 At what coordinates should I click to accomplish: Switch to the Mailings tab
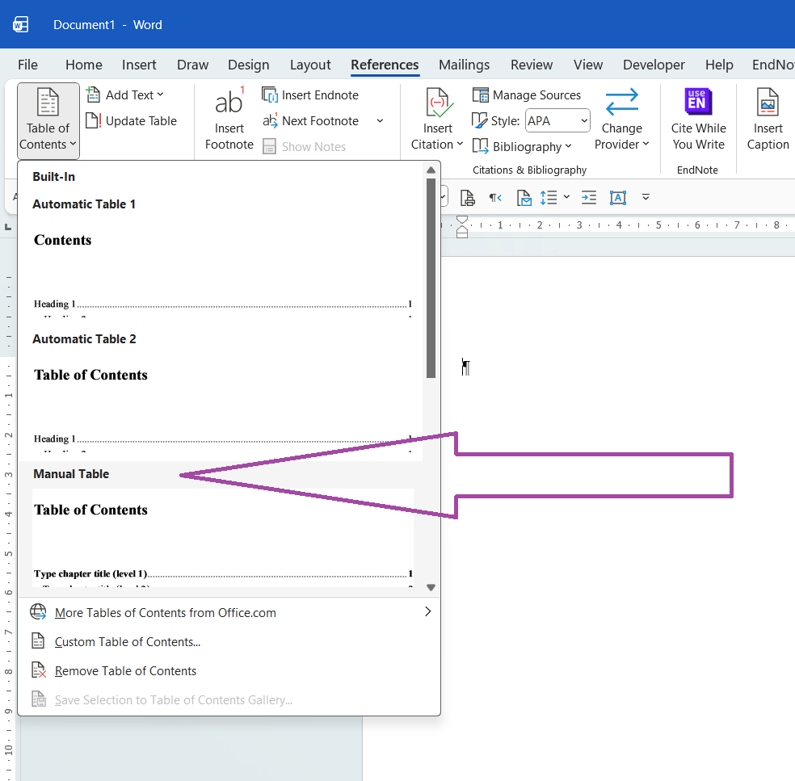point(464,65)
